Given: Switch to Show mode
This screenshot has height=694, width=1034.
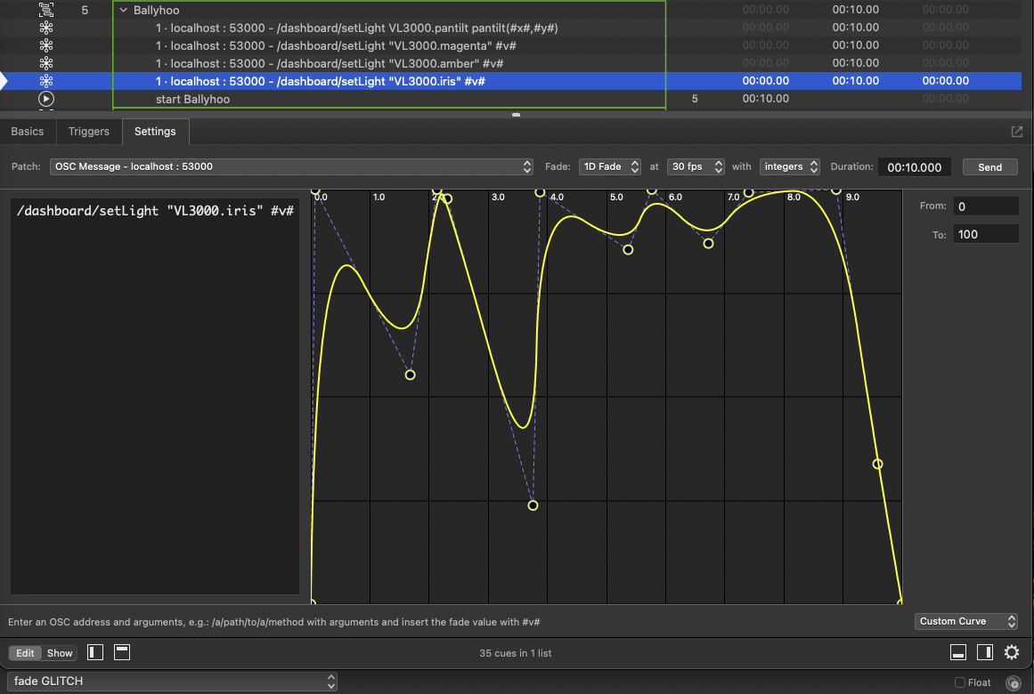Looking at the screenshot, I should (60, 653).
